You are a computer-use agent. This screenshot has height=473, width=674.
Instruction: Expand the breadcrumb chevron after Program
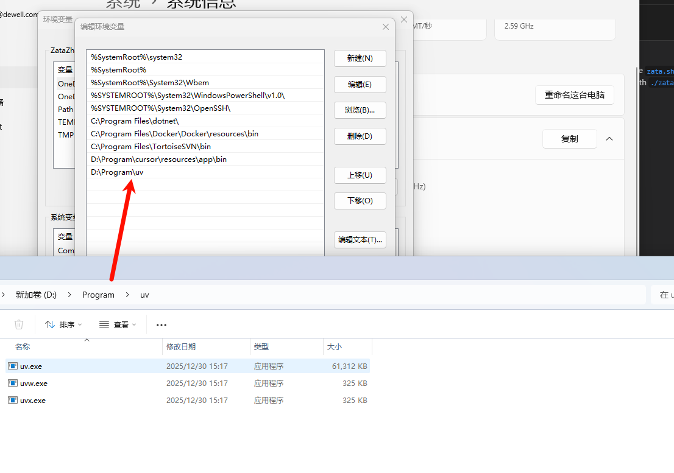(127, 295)
